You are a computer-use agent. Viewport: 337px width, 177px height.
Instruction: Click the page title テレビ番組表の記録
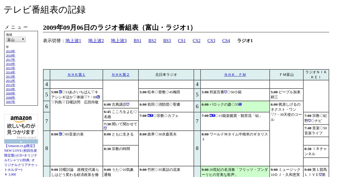[x=45, y=10]
